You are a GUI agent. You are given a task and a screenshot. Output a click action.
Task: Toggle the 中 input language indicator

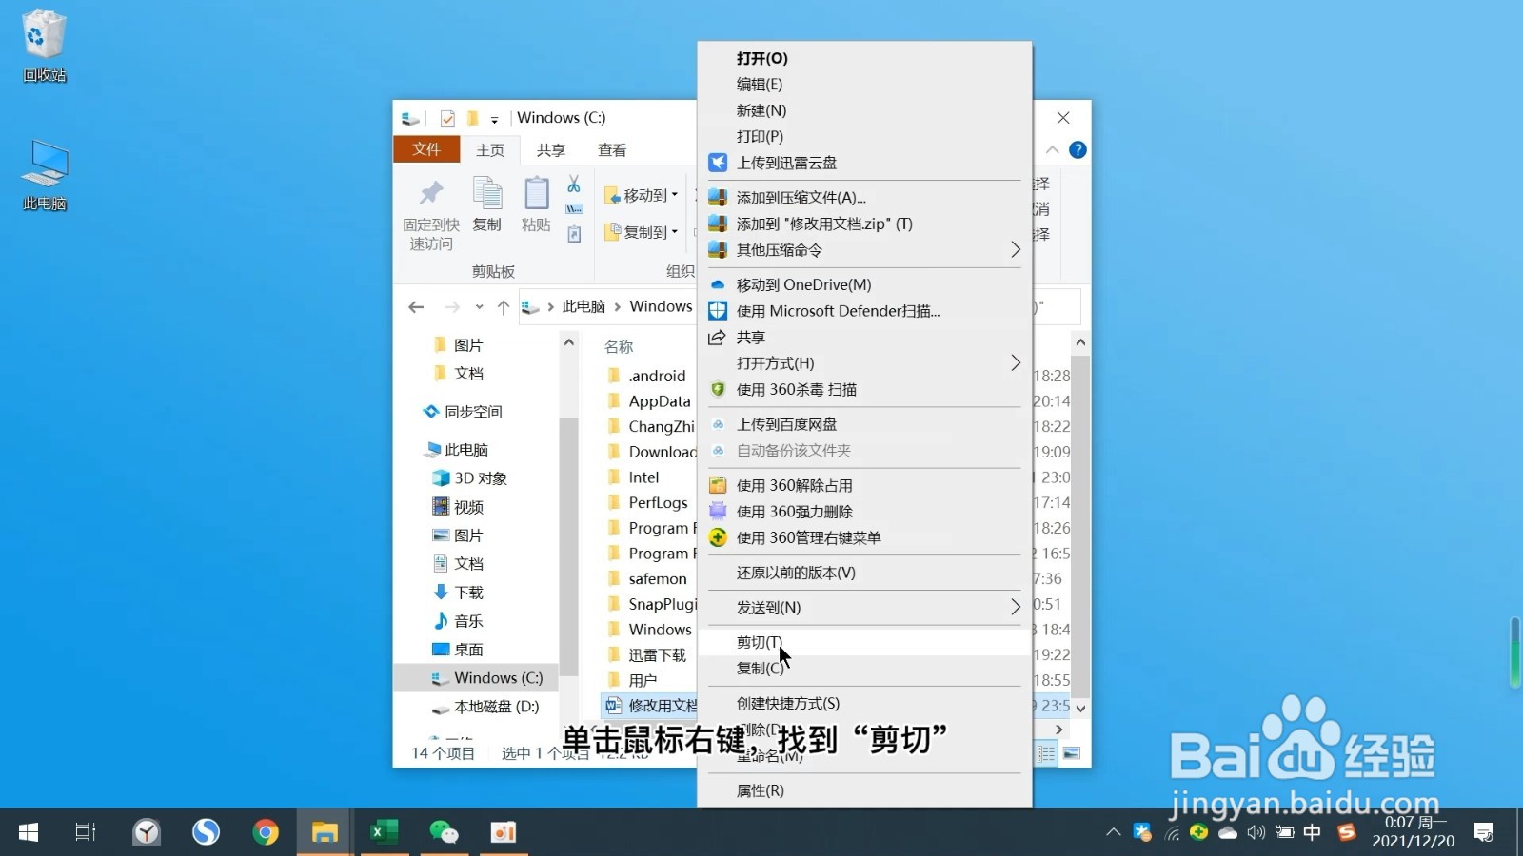1313,833
